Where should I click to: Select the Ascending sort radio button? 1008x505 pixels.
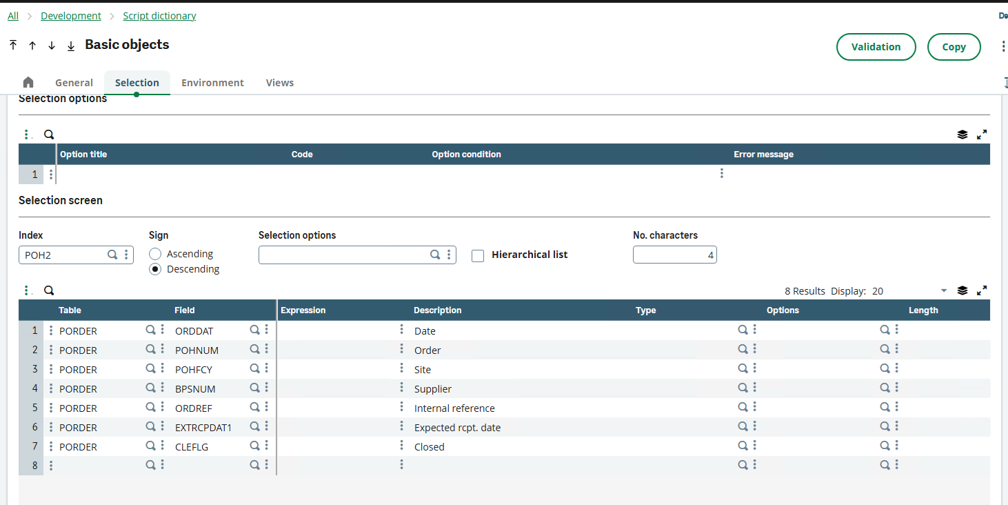[154, 254]
